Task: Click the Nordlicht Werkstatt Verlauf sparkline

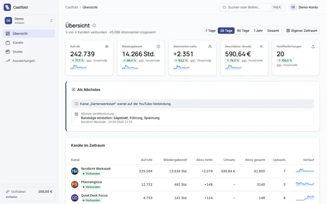Action: point(305,171)
